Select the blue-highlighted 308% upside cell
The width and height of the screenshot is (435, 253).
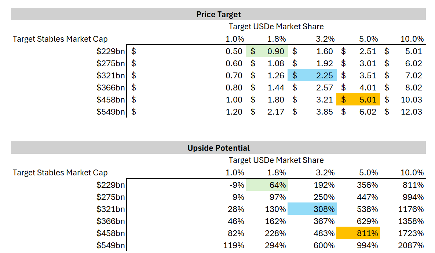312,209
